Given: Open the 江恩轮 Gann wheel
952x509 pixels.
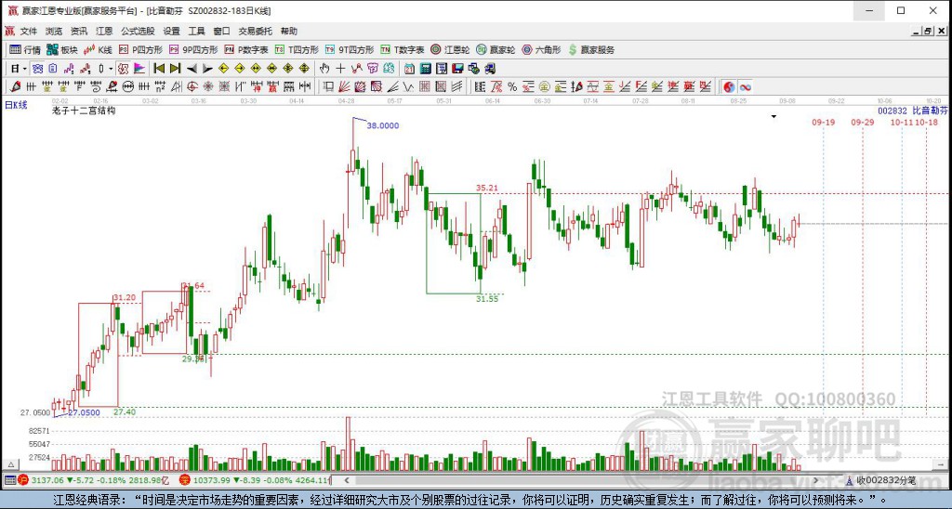Looking at the screenshot, I should point(450,50).
